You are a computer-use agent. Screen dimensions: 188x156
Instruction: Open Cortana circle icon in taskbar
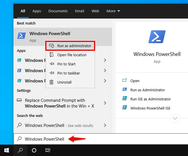[x=34, y=150]
